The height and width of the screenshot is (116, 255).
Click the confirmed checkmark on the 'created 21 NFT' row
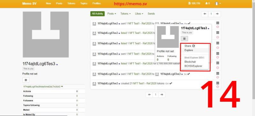pos(171,83)
